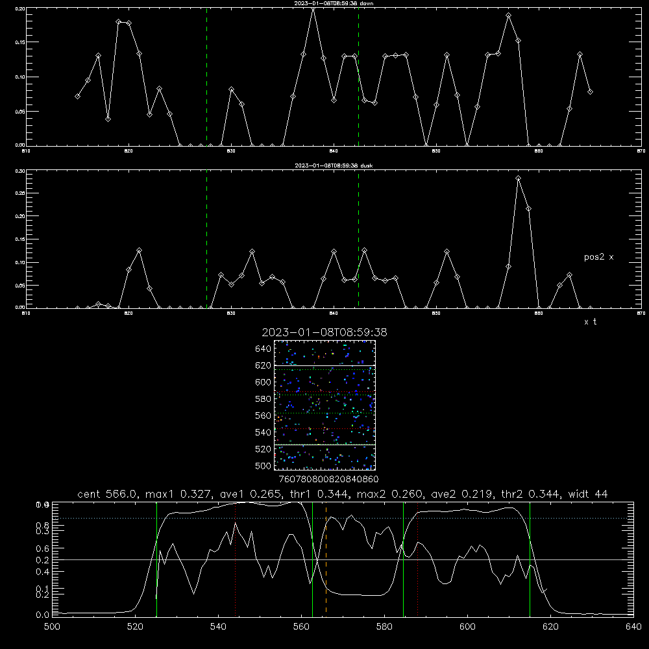
Task: Select the "x t" annotation text
Action: (x=590, y=322)
